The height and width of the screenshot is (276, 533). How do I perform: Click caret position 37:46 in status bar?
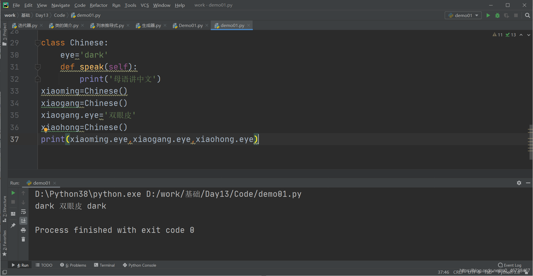coord(443,272)
